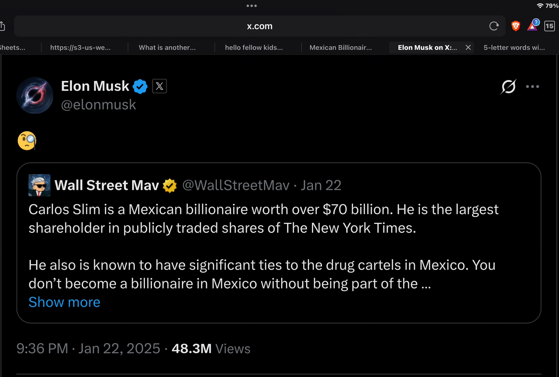The image size is (559, 377).
Task: Click the Brave Rewards triangle icon
Action: [x=532, y=26]
